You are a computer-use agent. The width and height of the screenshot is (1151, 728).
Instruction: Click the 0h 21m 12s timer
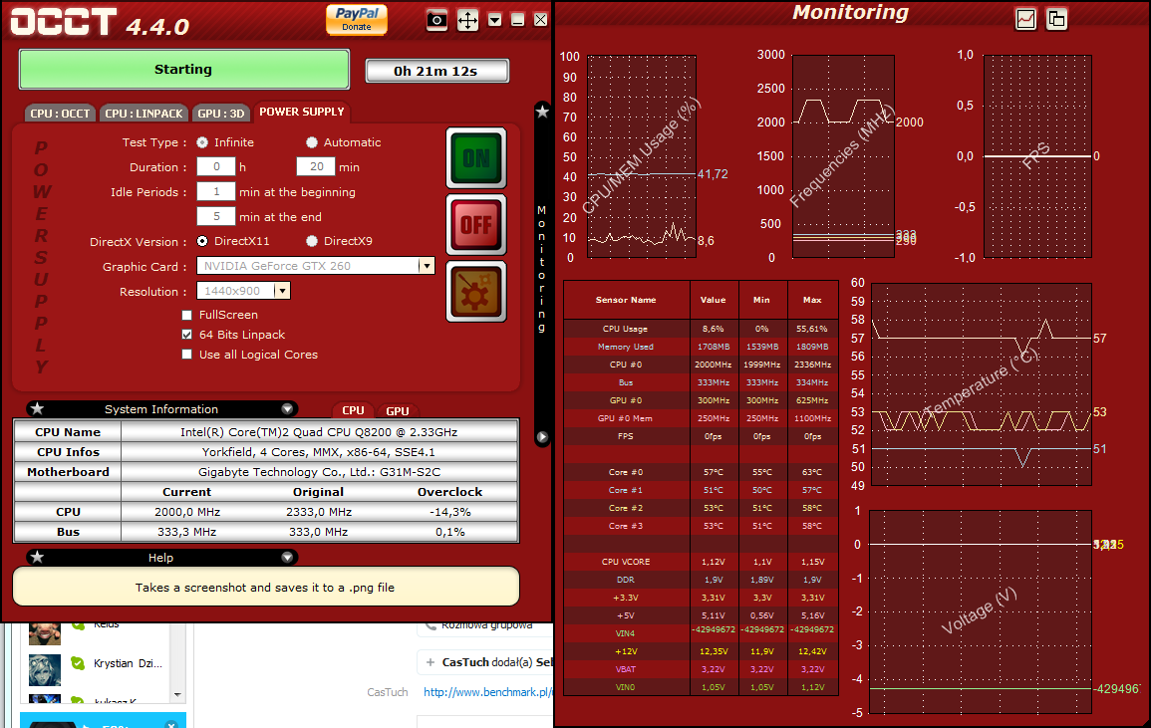pyautogui.click(x=436, y=71)
